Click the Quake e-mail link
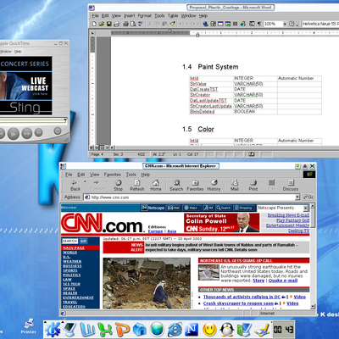This screenshot has height=339, width=339. tap(283, 281)
